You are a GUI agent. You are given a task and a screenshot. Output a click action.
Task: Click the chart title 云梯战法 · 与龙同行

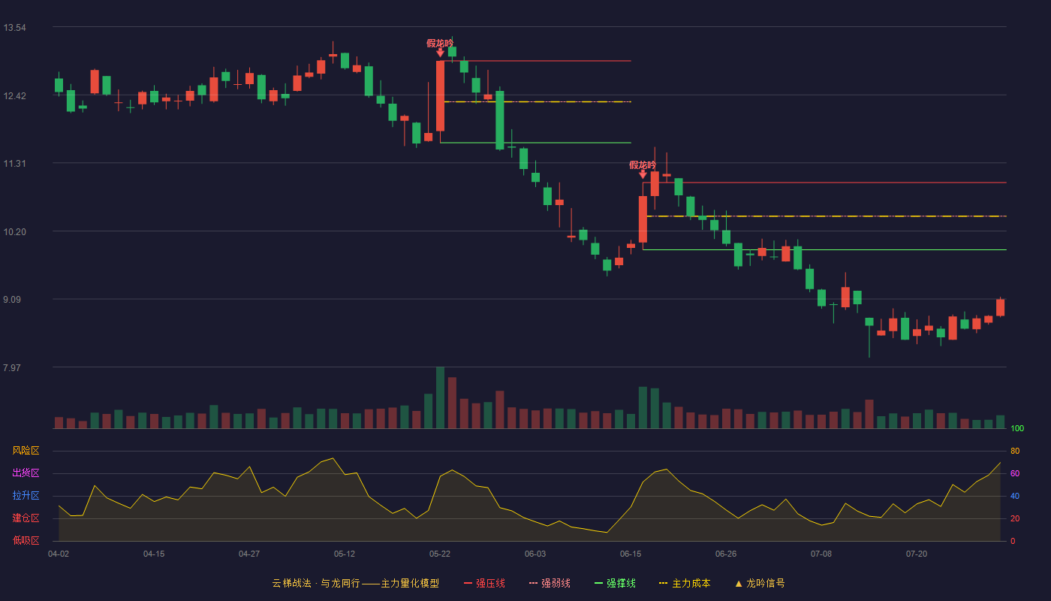316,583
